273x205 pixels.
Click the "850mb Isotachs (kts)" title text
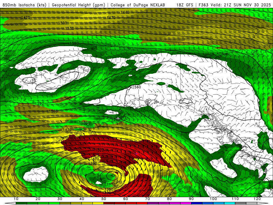[24, 5]
